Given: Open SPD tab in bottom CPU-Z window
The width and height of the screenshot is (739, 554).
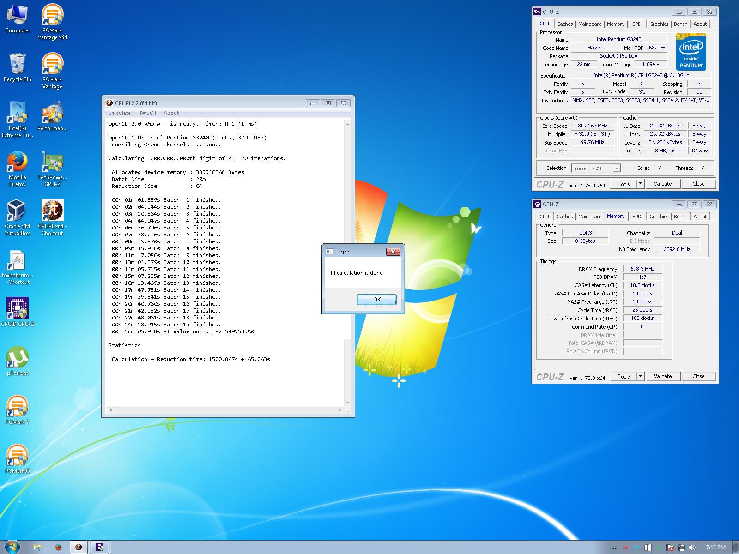Looking at the screenshot, I should (637, 217).
